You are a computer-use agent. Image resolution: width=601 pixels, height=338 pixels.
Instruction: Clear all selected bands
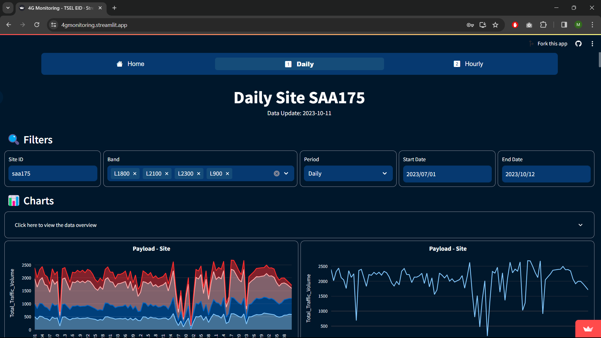(x=277, y=174)
